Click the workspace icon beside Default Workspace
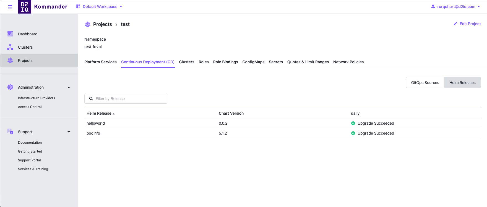Screen dimensions: 487x207 (x=78, y=6)
